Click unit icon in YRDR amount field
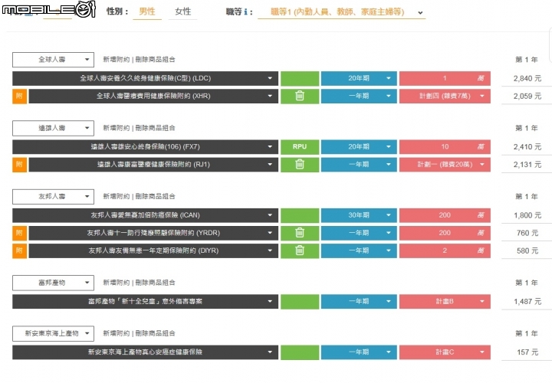 tap(481, 233)
